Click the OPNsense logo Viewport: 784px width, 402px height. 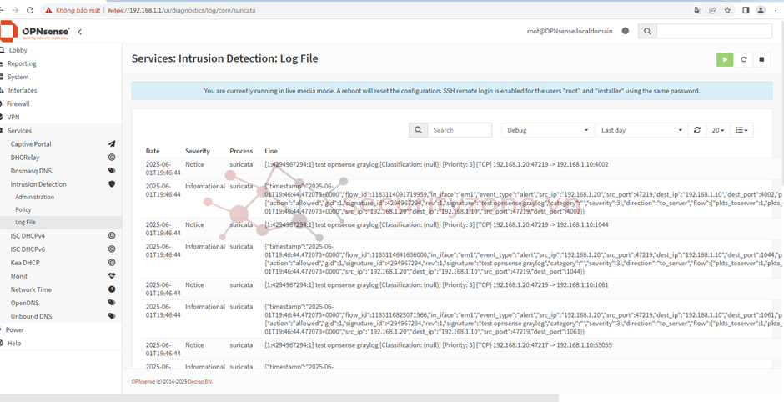(36, 32)
